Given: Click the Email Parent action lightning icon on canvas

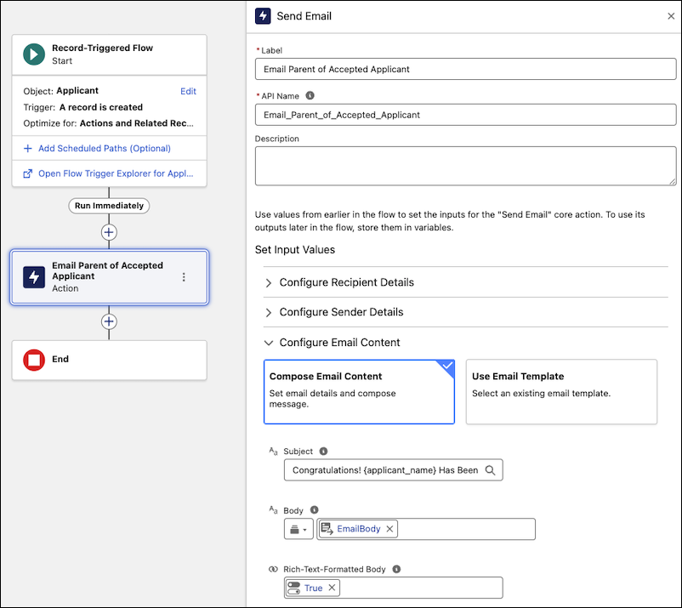Looking at the screenshot, I should point(34,277).
